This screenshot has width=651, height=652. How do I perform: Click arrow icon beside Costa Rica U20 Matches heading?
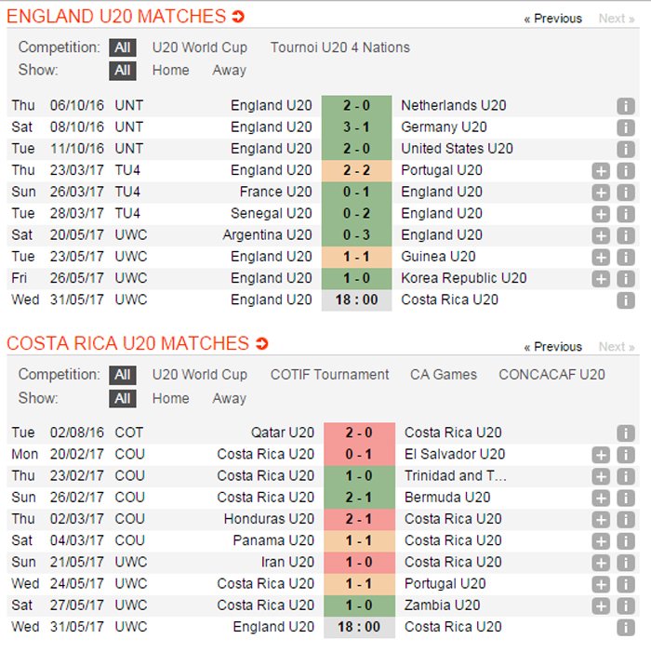262,344
